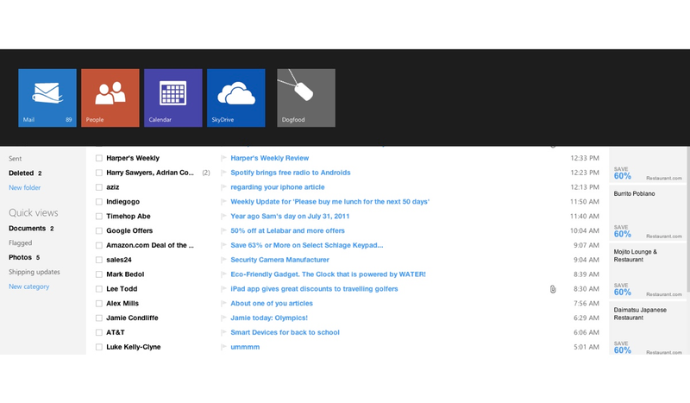Open the People tile
The width and height of the screenshot is (690, 403).
pyautogui.click(x=110, y=98)
